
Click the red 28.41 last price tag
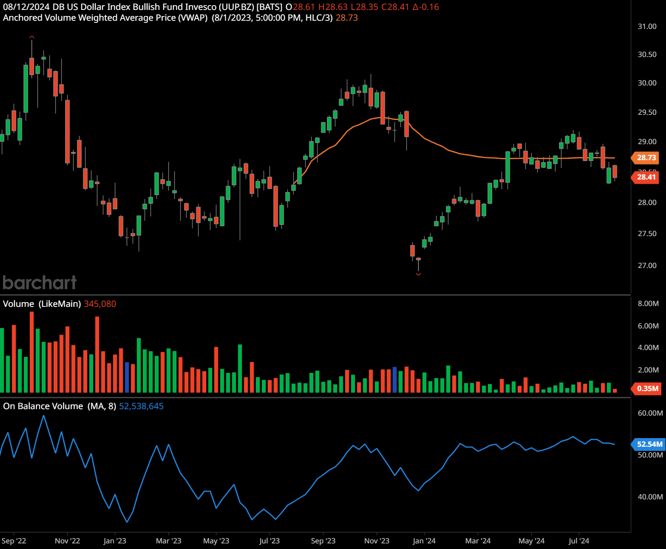coord(646,177)
